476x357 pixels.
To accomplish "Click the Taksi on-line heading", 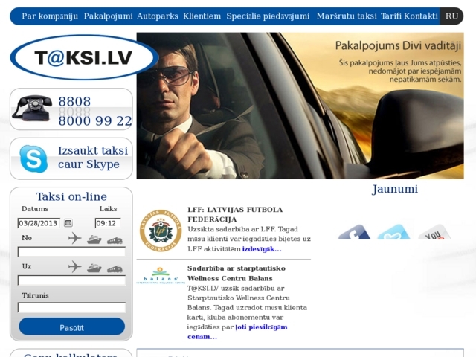I will (71, 196).
